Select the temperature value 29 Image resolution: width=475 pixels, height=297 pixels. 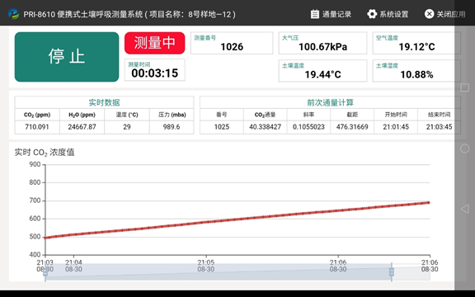point(127,127)
